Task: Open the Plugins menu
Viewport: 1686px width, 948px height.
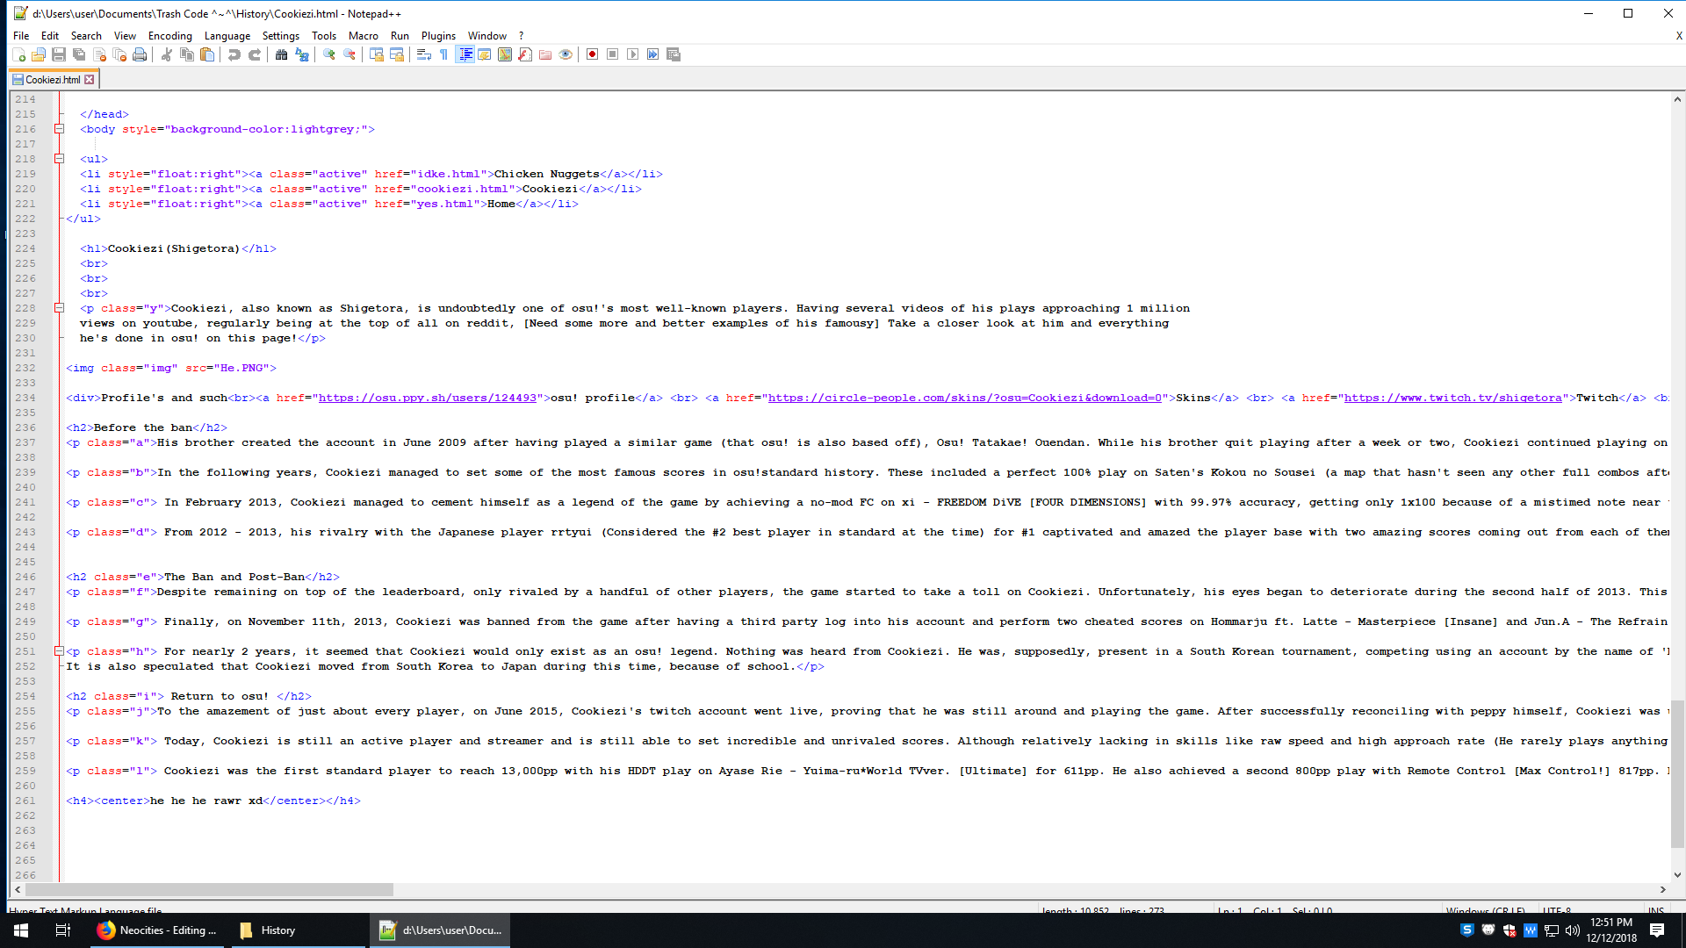Action: coord(437,36)
